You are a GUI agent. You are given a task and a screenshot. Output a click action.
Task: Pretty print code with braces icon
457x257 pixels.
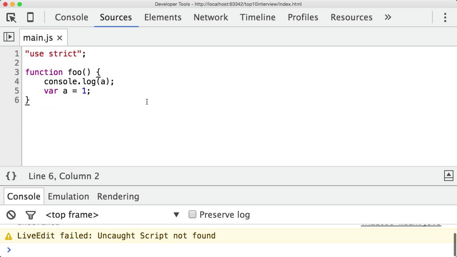click(x=11, y=176)
